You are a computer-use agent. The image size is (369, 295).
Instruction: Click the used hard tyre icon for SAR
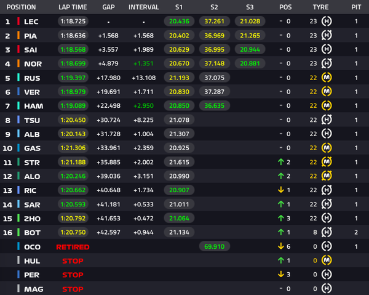[x=327, y=204]
